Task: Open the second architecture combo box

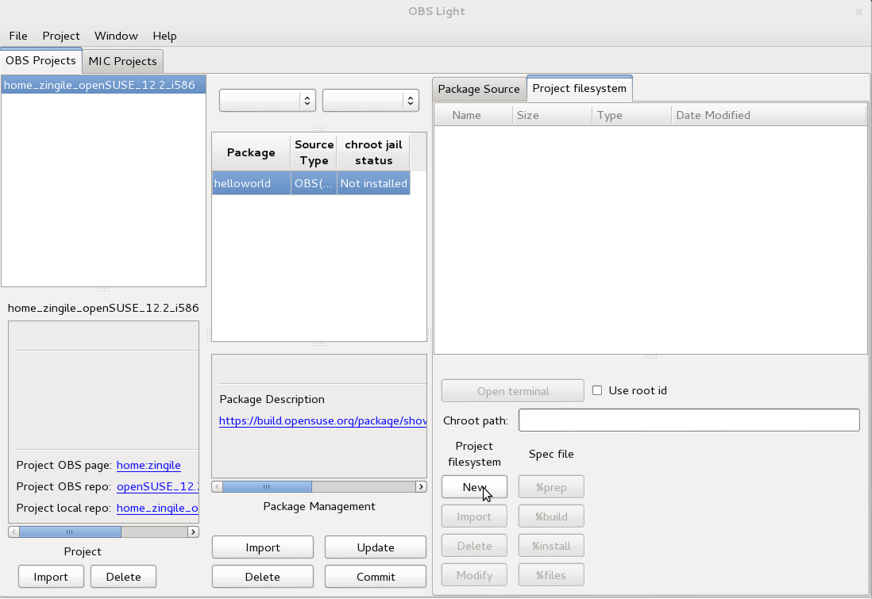Action: [370, 100]
